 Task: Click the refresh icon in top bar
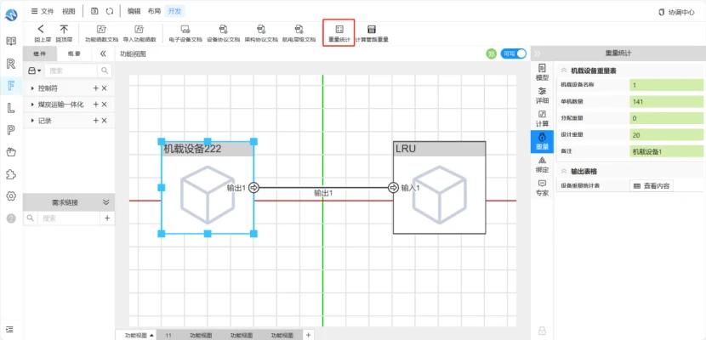pos(110,11)
